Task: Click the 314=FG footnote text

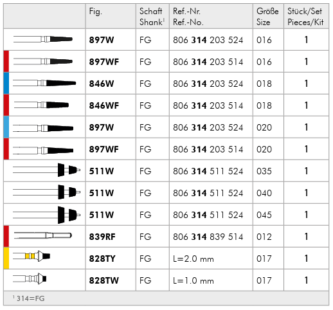Action: click(x=29, y=298)
